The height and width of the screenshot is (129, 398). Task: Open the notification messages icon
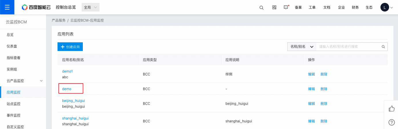pyautogui.click(x=286, y=7)
